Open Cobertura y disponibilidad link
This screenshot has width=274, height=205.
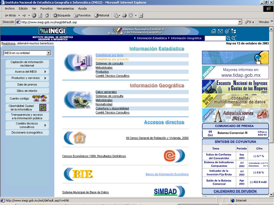(x=112, y=108)
